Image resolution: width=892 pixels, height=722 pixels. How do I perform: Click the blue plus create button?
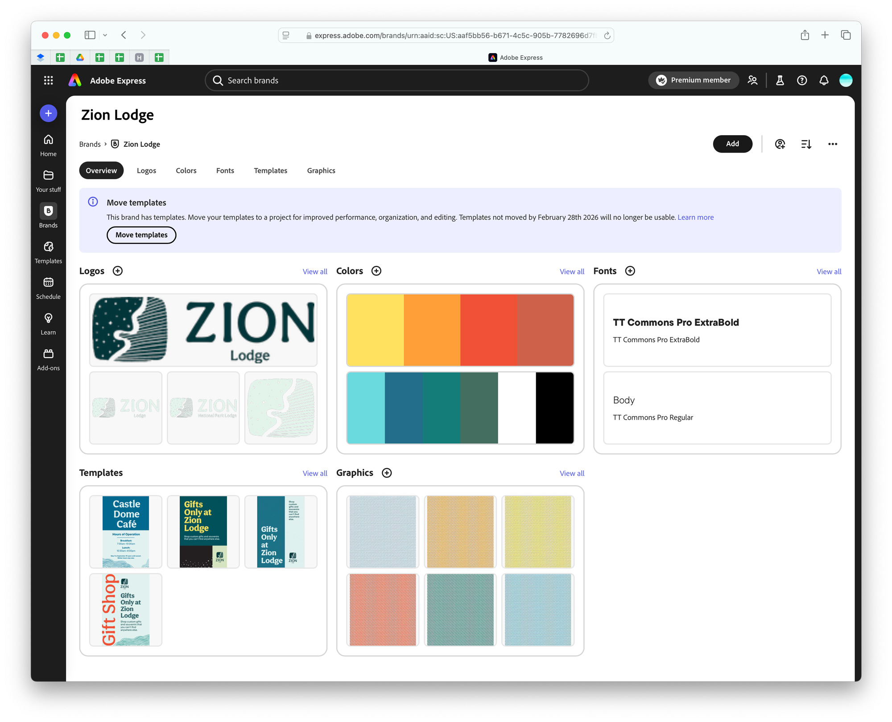pos(48,113)
